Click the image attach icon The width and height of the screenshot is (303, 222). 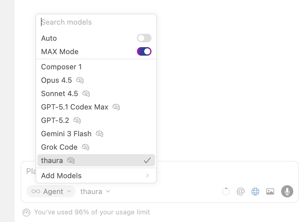pos(270,191)
